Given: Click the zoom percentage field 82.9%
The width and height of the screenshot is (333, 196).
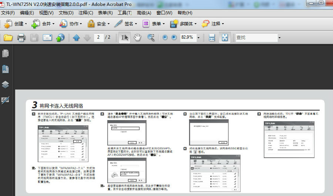Looking at the screenshot, I should click(x=188, y=38).
